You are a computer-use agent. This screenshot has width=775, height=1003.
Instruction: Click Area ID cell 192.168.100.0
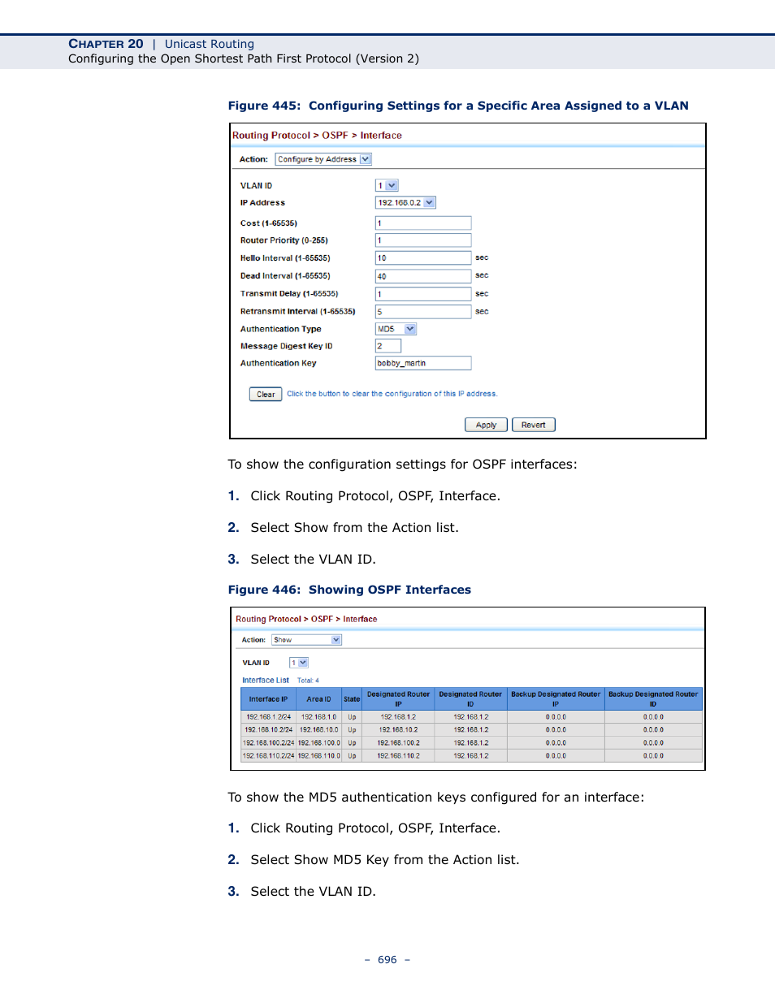click(x=318, y=743)
